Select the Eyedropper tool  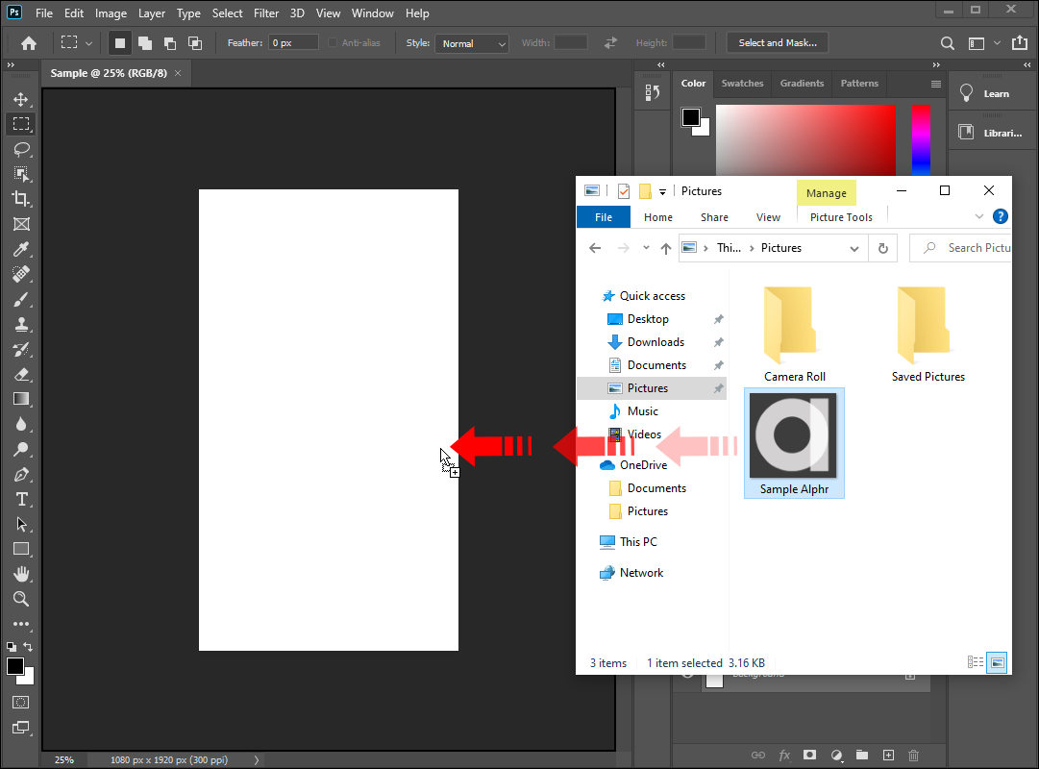click(x=21, y=249)
